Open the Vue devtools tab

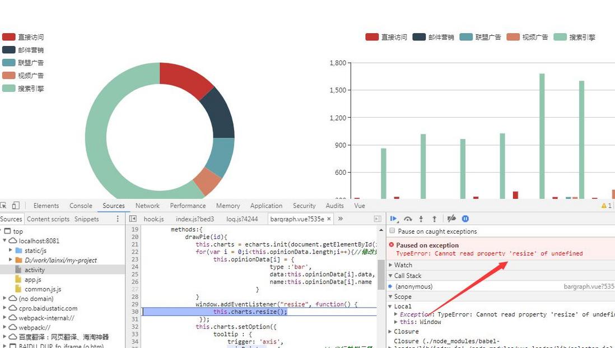pos(359,206)
